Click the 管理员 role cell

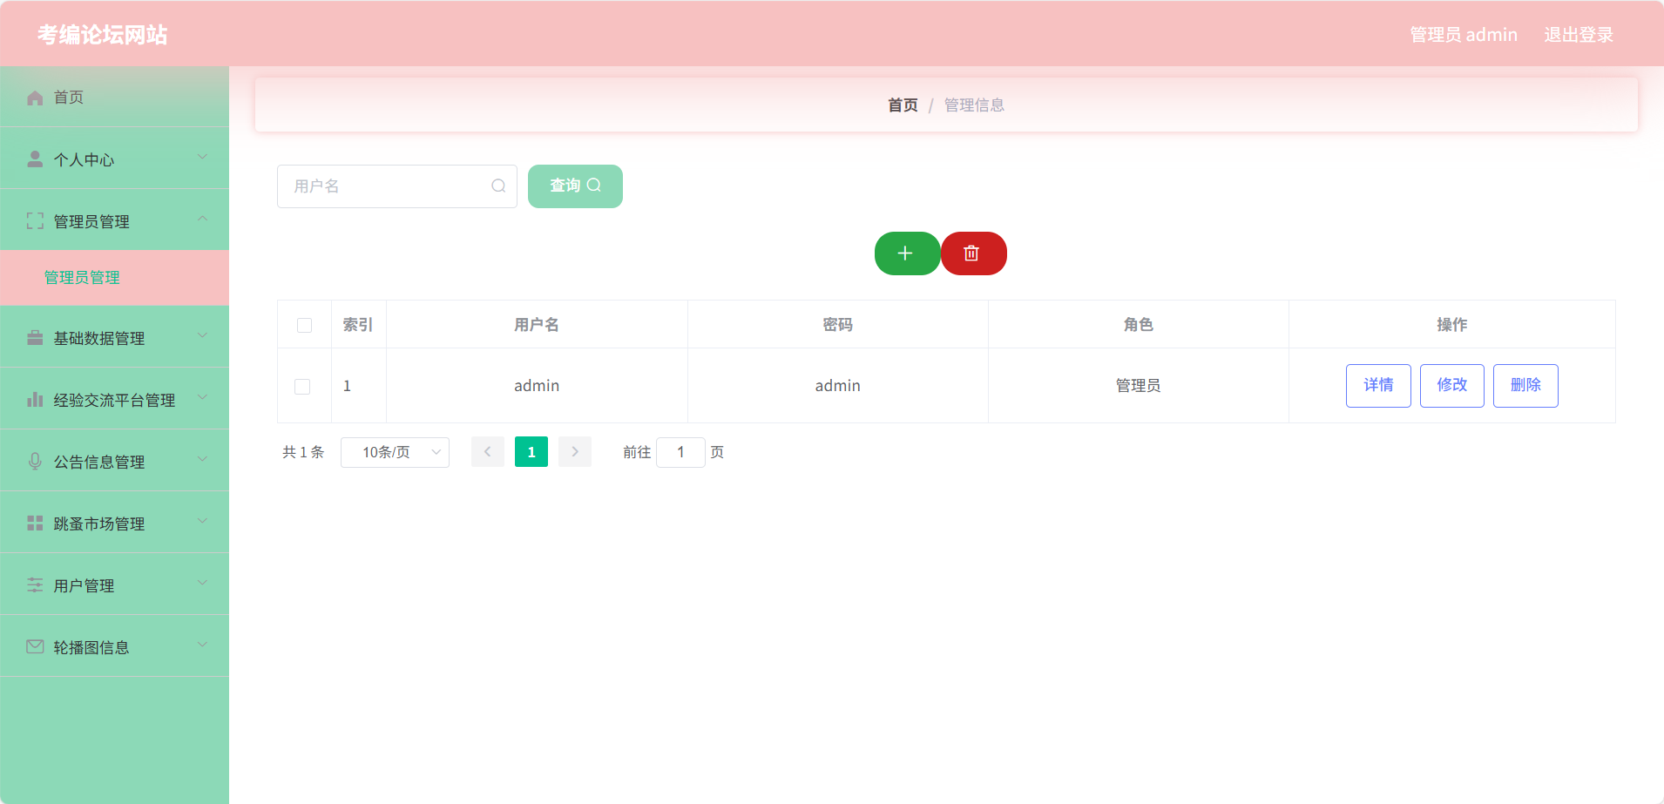tap(1139, 386)
